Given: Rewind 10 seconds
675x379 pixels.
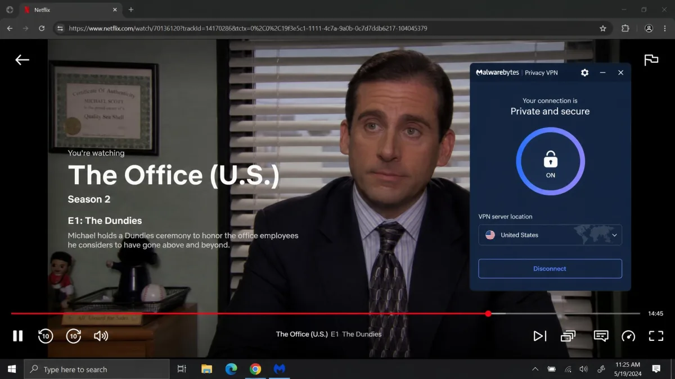Looking at the screenshot, I should (x=46, y=336).
